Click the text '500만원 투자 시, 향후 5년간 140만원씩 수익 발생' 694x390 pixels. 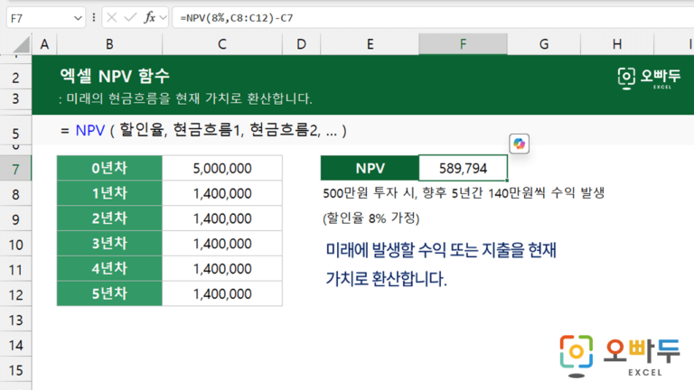(x=464, y=193)
